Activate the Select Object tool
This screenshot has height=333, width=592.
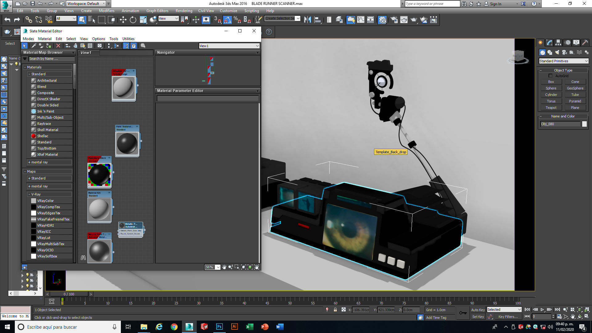(82, 20)
